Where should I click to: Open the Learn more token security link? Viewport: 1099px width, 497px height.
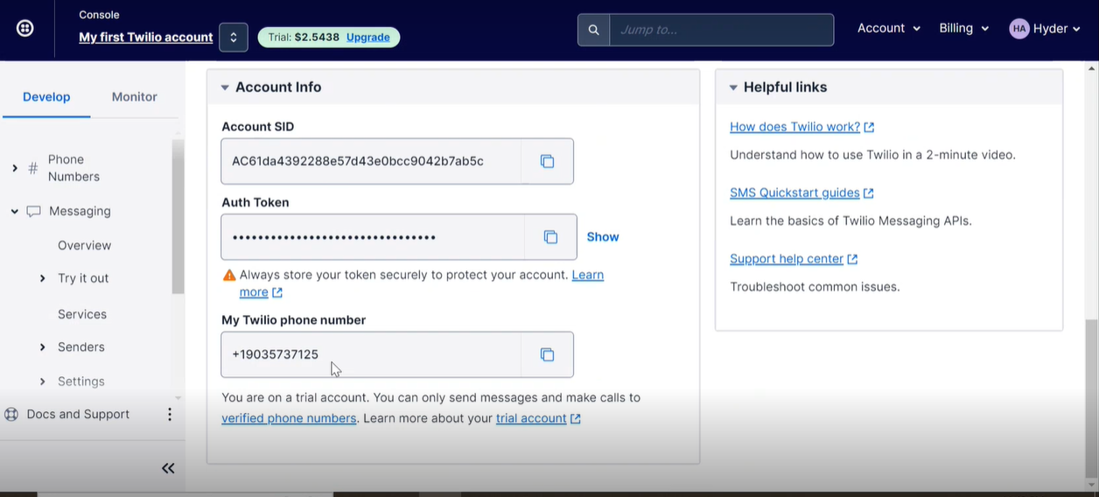[422, 283]
